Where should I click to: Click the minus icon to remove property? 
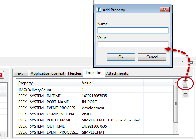click(x=185, y=94)
